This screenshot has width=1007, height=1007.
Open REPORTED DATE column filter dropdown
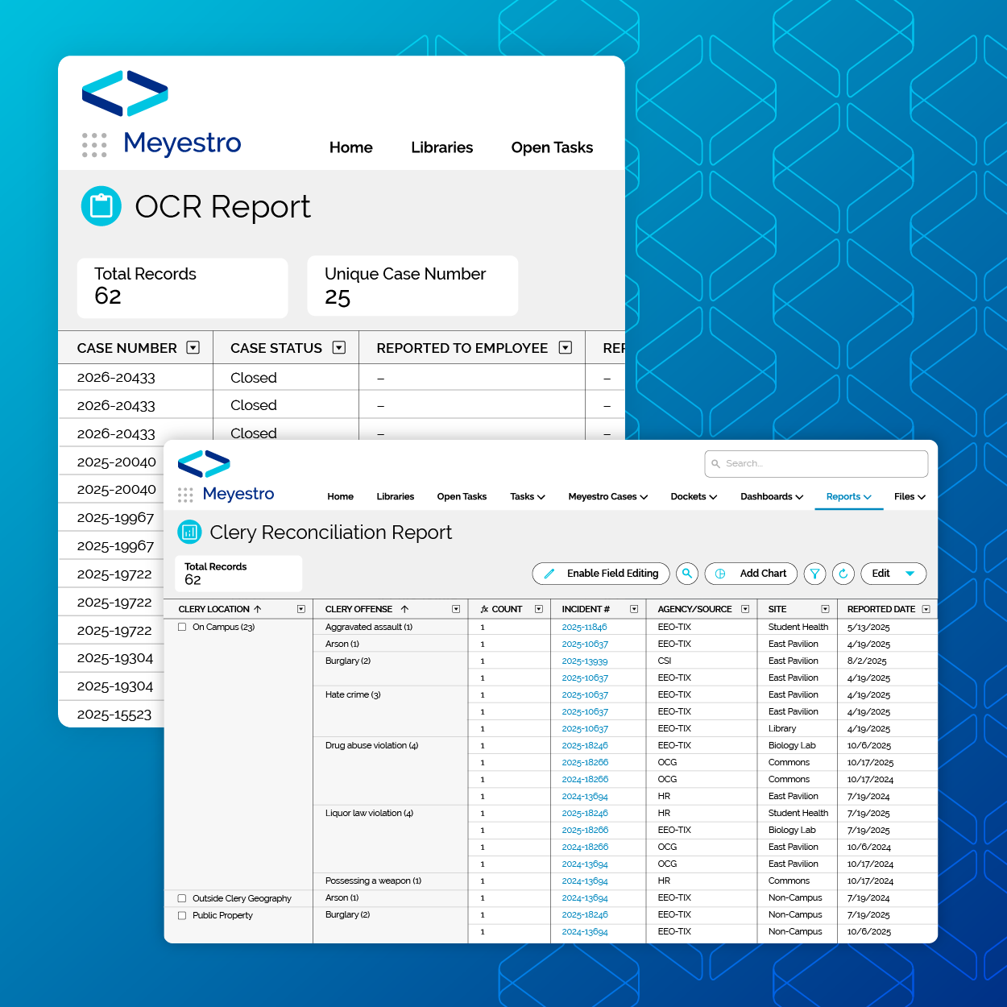pos(926,609)
